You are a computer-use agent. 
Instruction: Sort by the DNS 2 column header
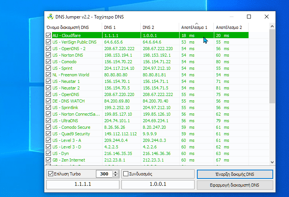click(x=160, y=27)
